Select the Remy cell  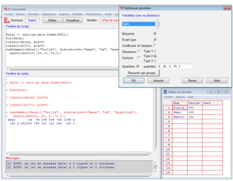pos(180,112)
